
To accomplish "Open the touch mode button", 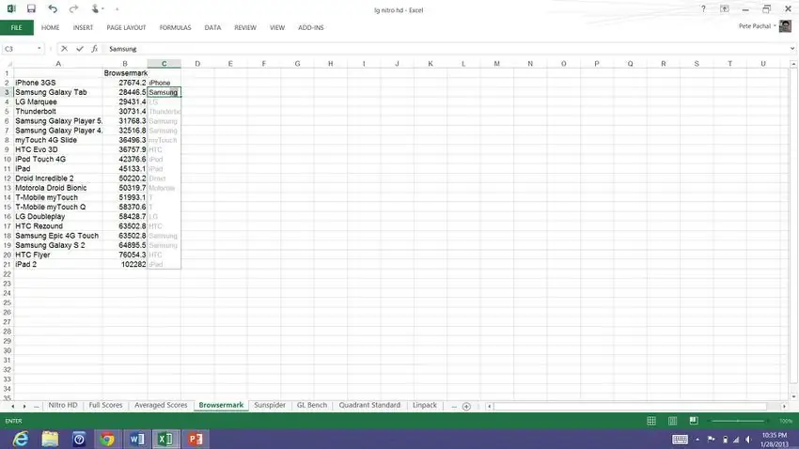I will pyautogui.click(x=95, y=8).
